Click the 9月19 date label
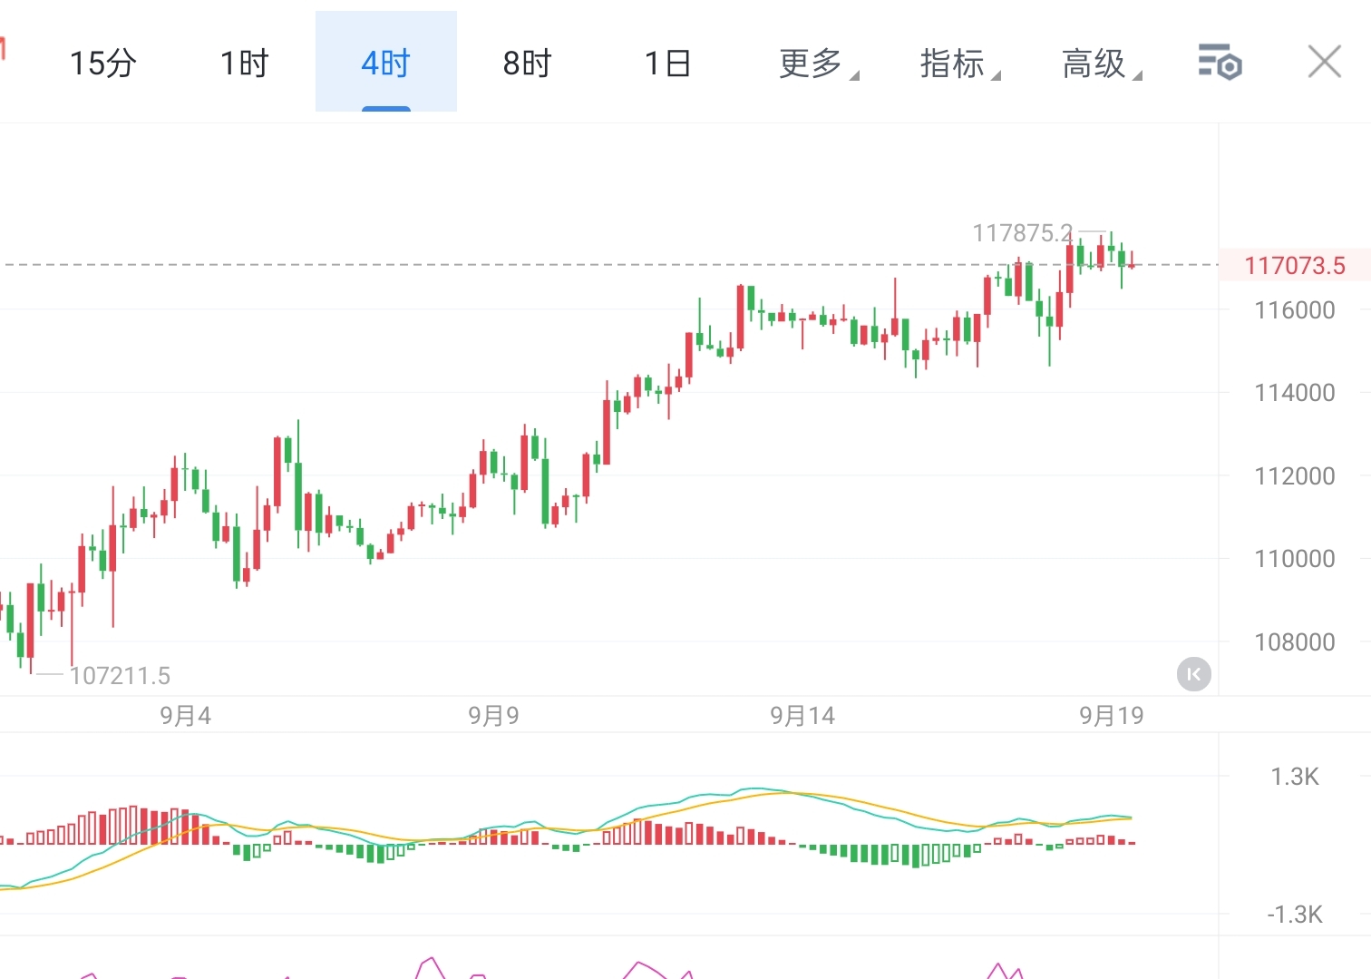The width and height of the screenshot is (1371, 979). coord(1111,716)
